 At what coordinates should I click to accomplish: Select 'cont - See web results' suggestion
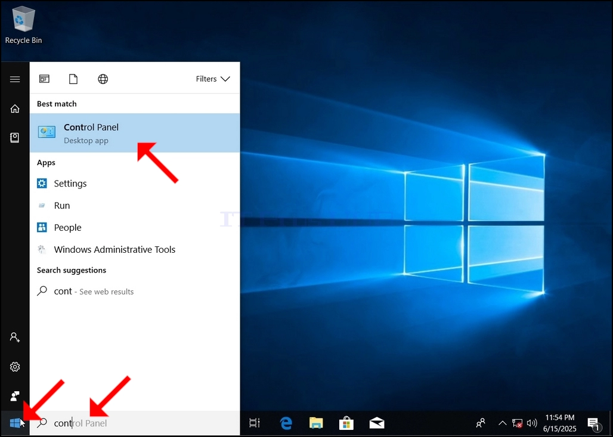point(135,291)
